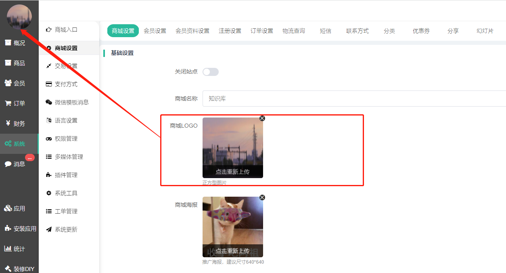This screenshot has height=273, width=506.
Task: Click the 系统 gears icon
Action: point(8,144)
